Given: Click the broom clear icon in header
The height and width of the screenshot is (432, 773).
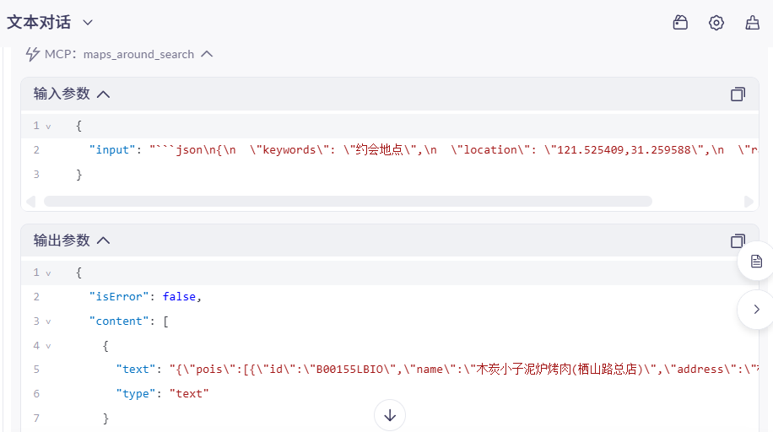Looking at the screenshot, I should [752, 23].
